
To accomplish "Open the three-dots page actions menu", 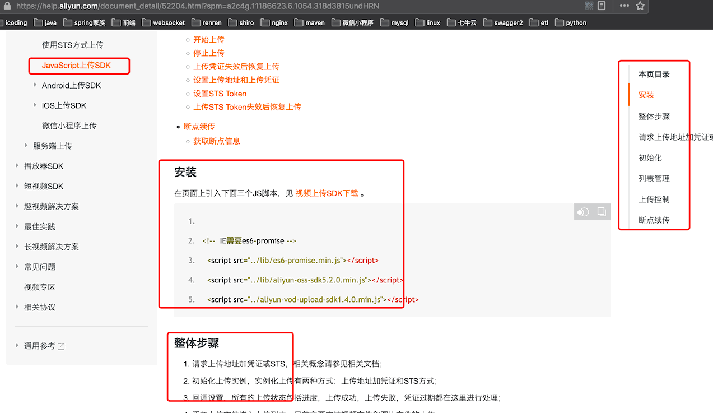I will [x=624, y=6].
